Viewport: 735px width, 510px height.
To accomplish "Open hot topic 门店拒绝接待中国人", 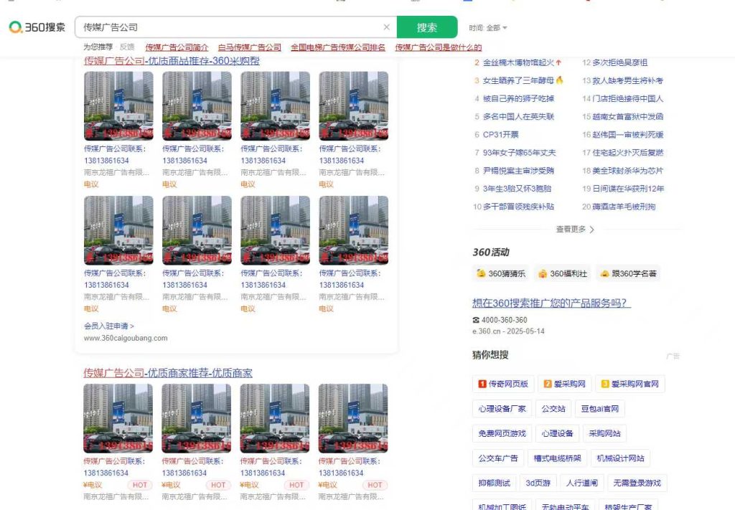I will [x=627, y=98].
